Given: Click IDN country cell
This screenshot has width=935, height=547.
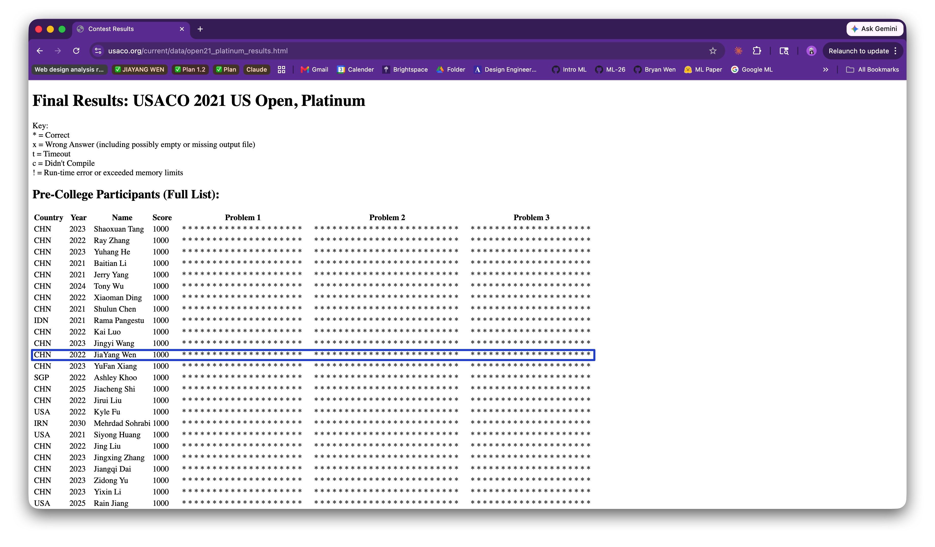Looking at the screenshot, I should [x=41, y=320].
